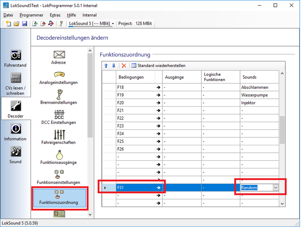Image resolution: width=301 pixels, height=227 pixels.
Task: Open Bremseinstellungen settings page
Action: tap(59, 97)
